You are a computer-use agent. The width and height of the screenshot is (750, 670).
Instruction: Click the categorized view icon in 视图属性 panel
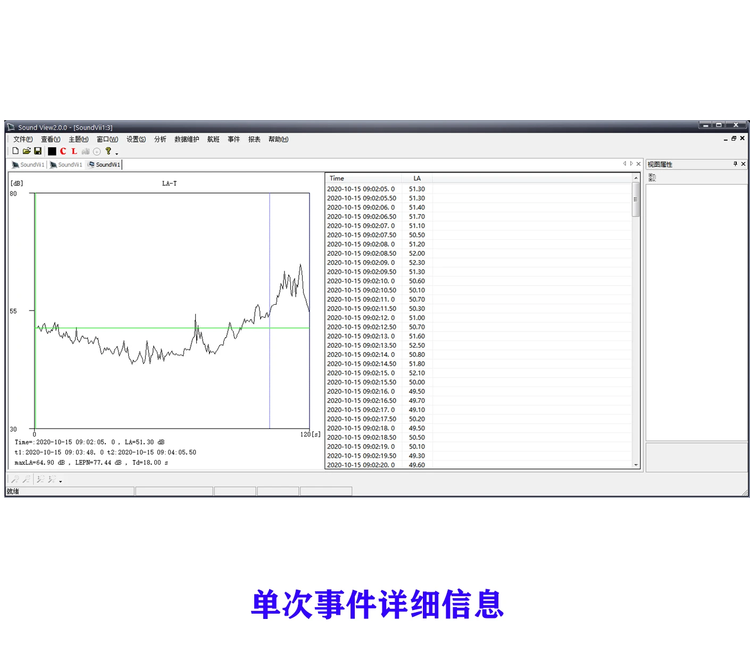[x=652, y=177]
